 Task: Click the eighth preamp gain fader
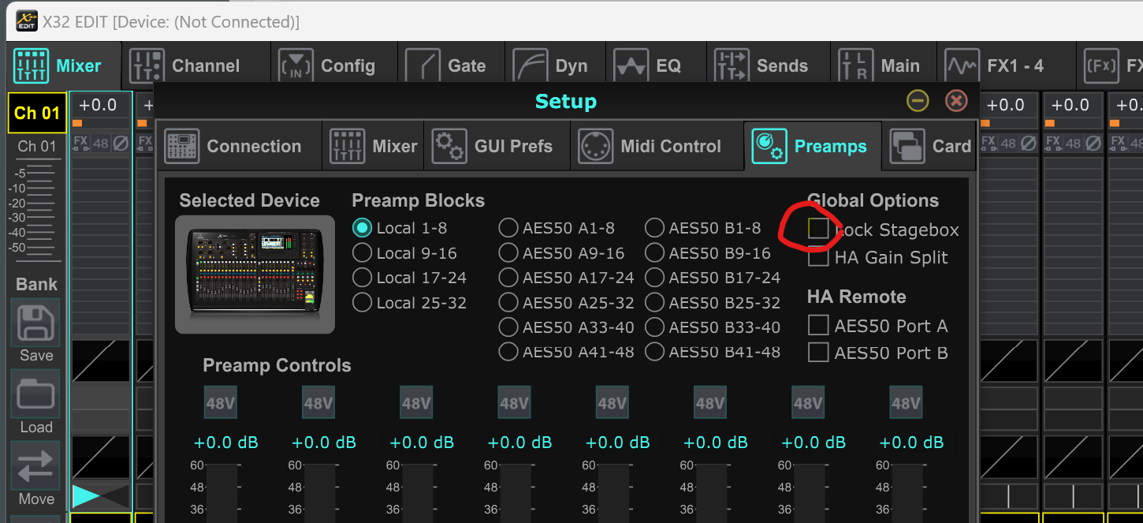(908, 492)
